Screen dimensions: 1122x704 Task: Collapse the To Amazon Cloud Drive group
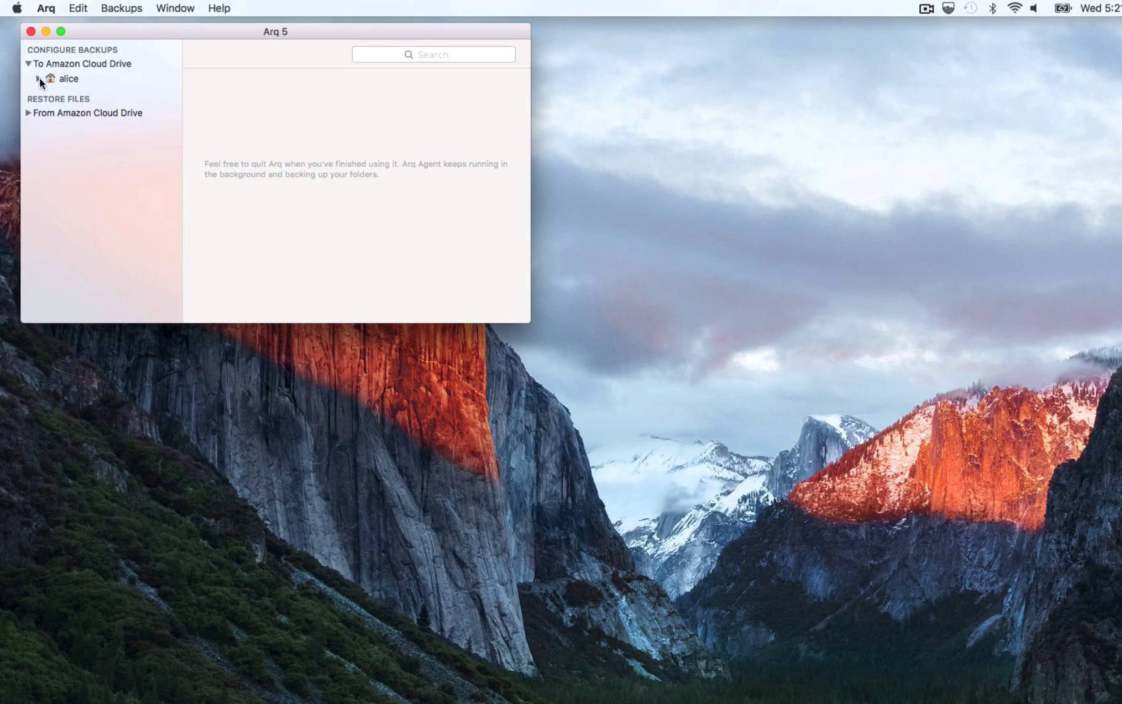(x=28, y=64)
